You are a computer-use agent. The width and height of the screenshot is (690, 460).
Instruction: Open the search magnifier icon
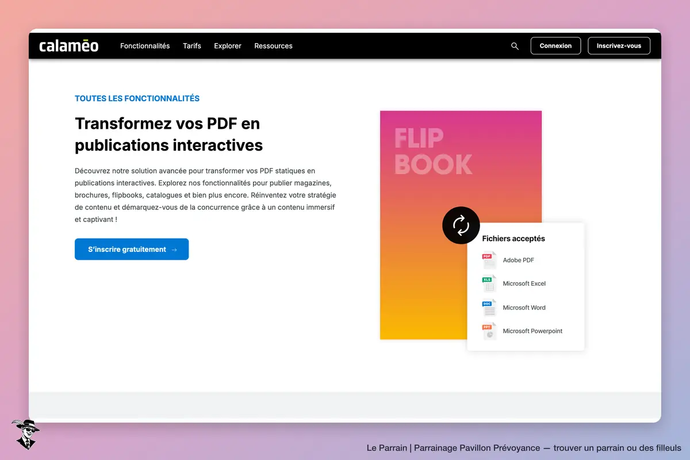[515, 46]
